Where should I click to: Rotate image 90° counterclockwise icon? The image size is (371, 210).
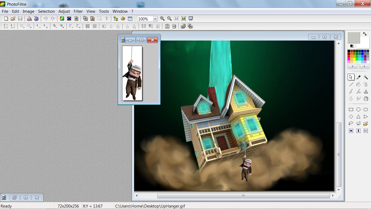point(183,26)
